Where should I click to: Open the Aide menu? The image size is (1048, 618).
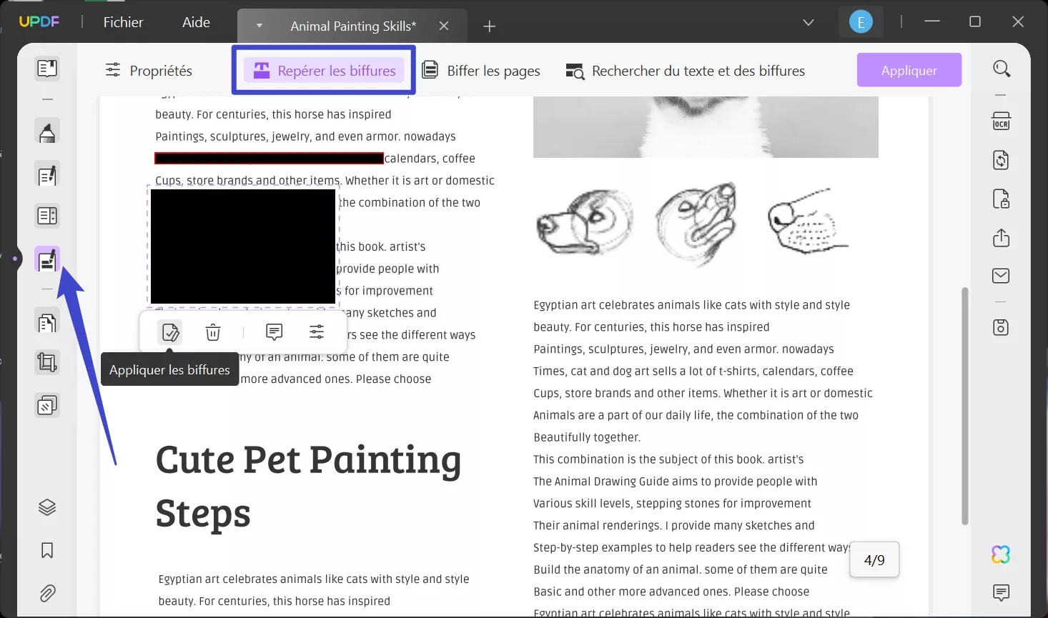coord(196,22)
